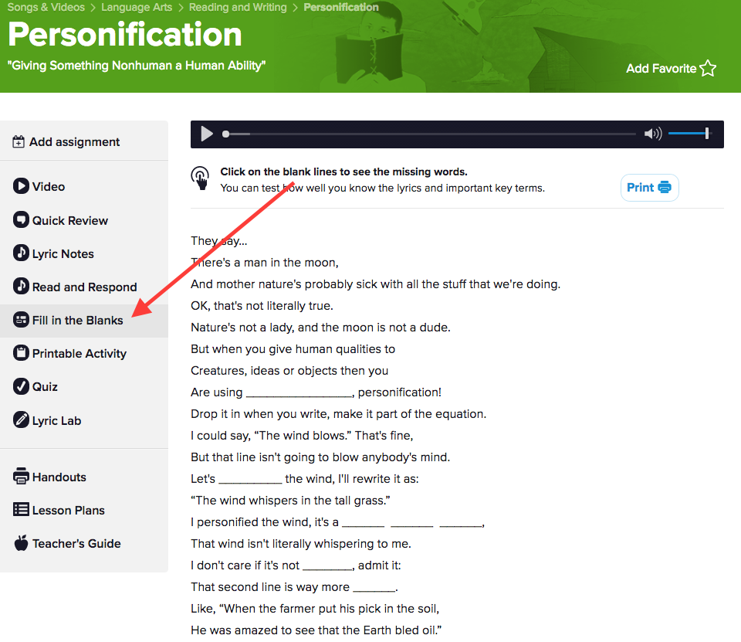
Task: Adjust the volume slider
Action: point(689,134)
